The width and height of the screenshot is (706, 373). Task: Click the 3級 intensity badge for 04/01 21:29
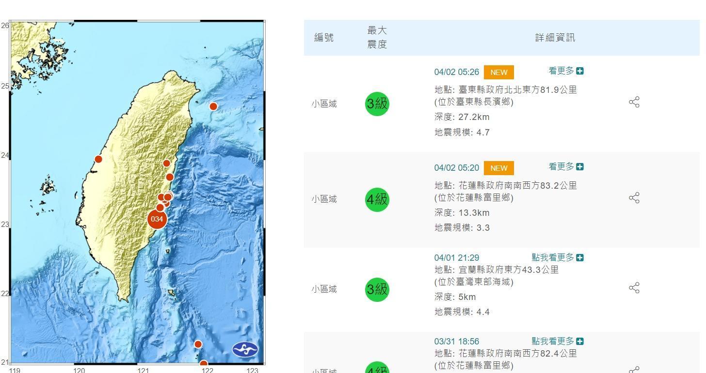(377, 289)
